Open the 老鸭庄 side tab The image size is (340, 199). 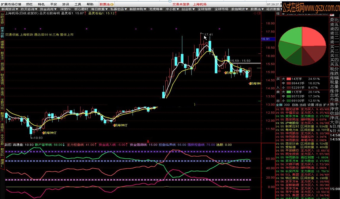click(x=2, y=127)
